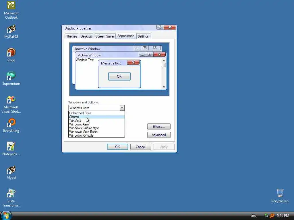Click the Mypal desktop icon

pos(11,172)
